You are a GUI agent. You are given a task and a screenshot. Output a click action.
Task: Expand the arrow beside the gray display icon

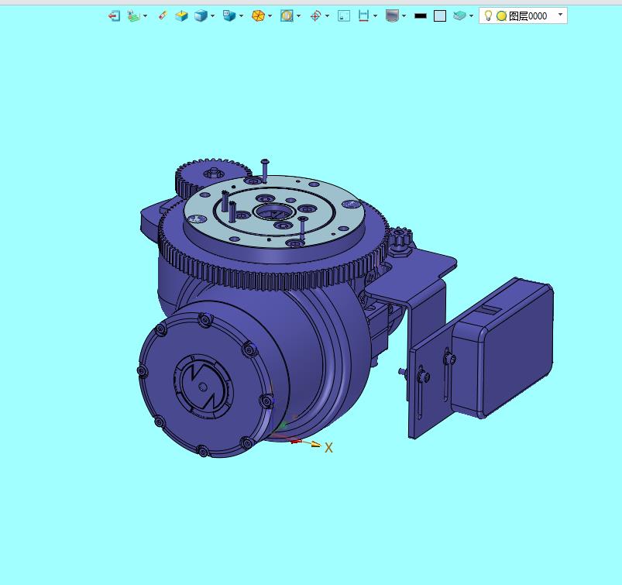click(x=404, y=15)
